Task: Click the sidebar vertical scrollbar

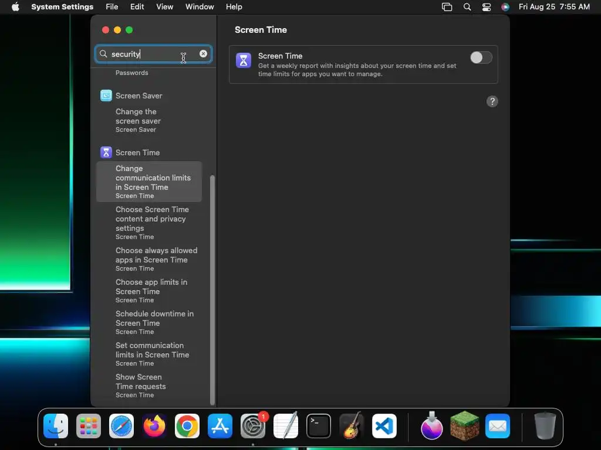Action: point(212,289)
